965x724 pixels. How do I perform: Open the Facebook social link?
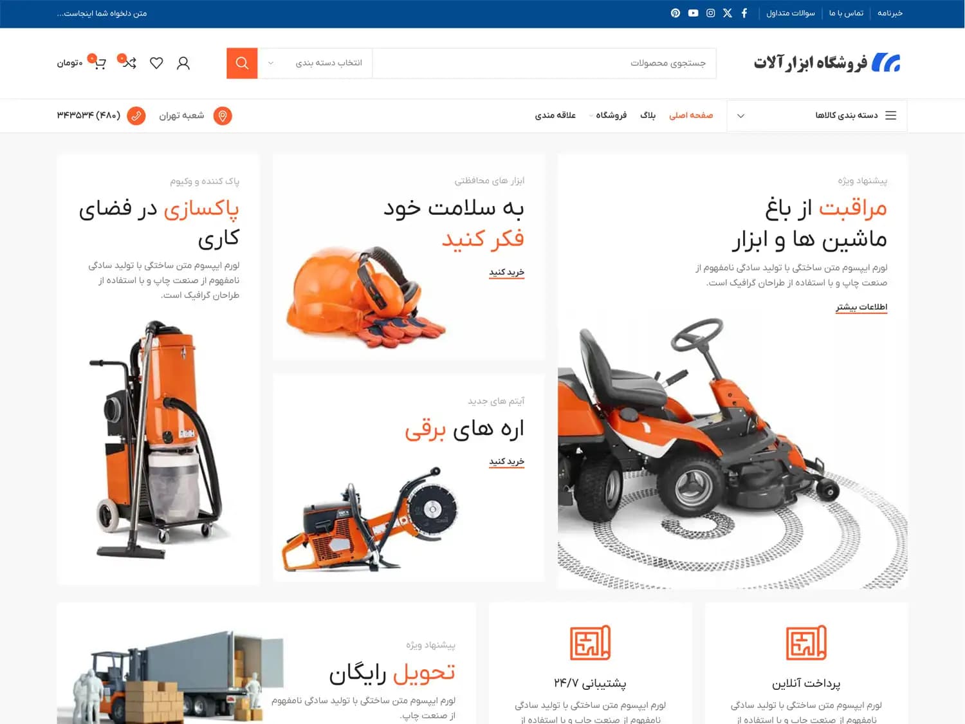[x=744, y=13]
